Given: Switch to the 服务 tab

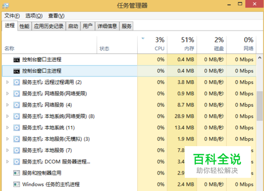Looking at the screenshot, I should pos(126,26).
